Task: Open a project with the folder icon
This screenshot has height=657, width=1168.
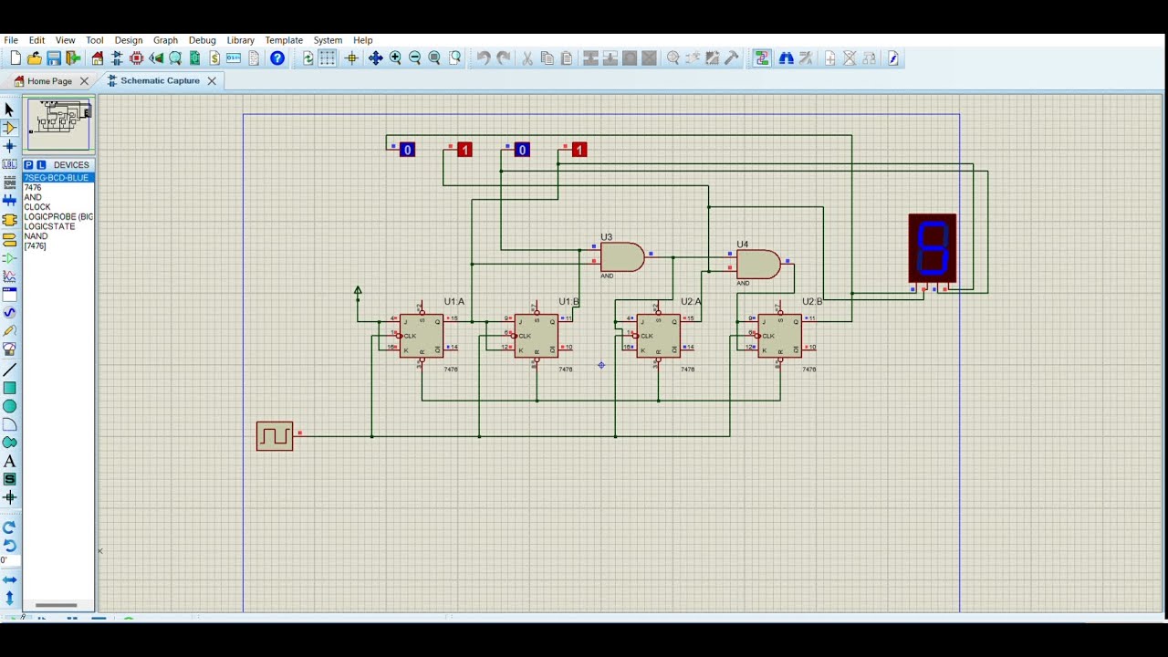Action: (35, 58)
